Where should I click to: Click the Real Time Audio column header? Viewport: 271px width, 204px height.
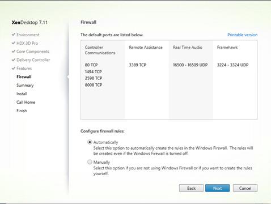pos(188,48)
